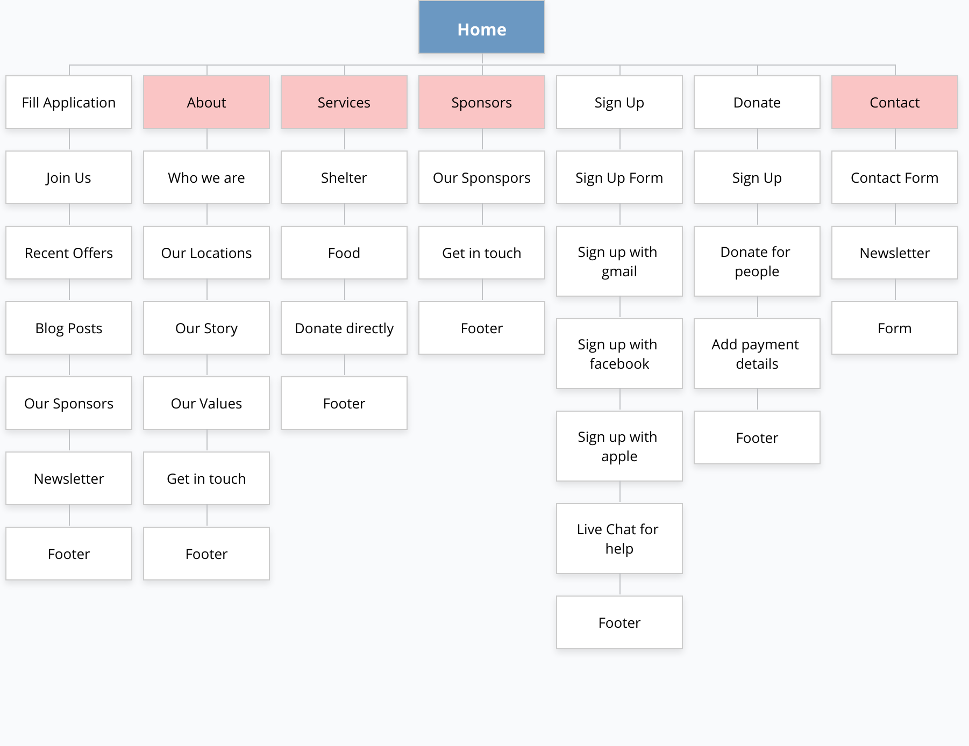Image resolution: width=969 pixels, height=746 pixels.
Task: Click the Sign up with gmail box
Action: pyautogui.click(x=619, y=261)
